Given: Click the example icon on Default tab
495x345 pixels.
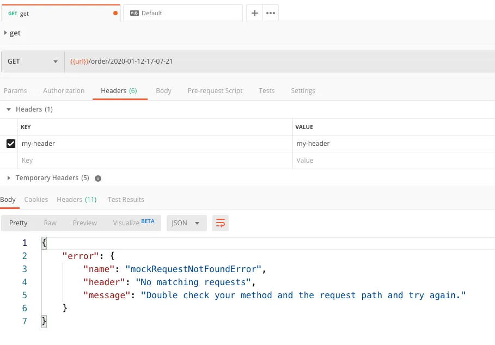Looking at the screenshot, I should tap(135, 13).
